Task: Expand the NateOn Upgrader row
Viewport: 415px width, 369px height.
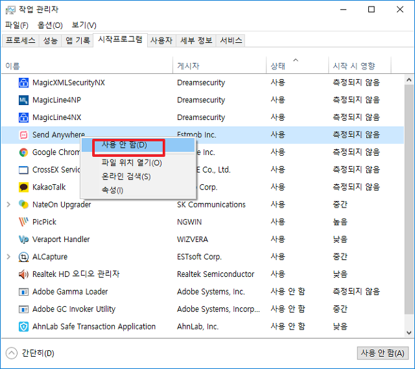Action: click(8, 205)
